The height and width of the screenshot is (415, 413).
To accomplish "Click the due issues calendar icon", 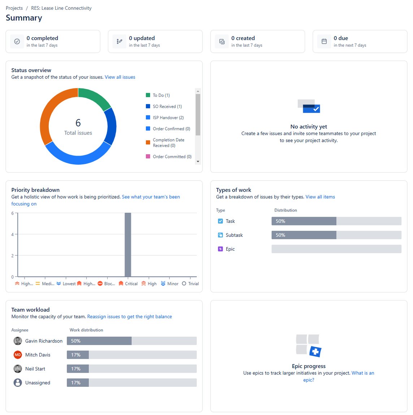I will tap(324, 41).
